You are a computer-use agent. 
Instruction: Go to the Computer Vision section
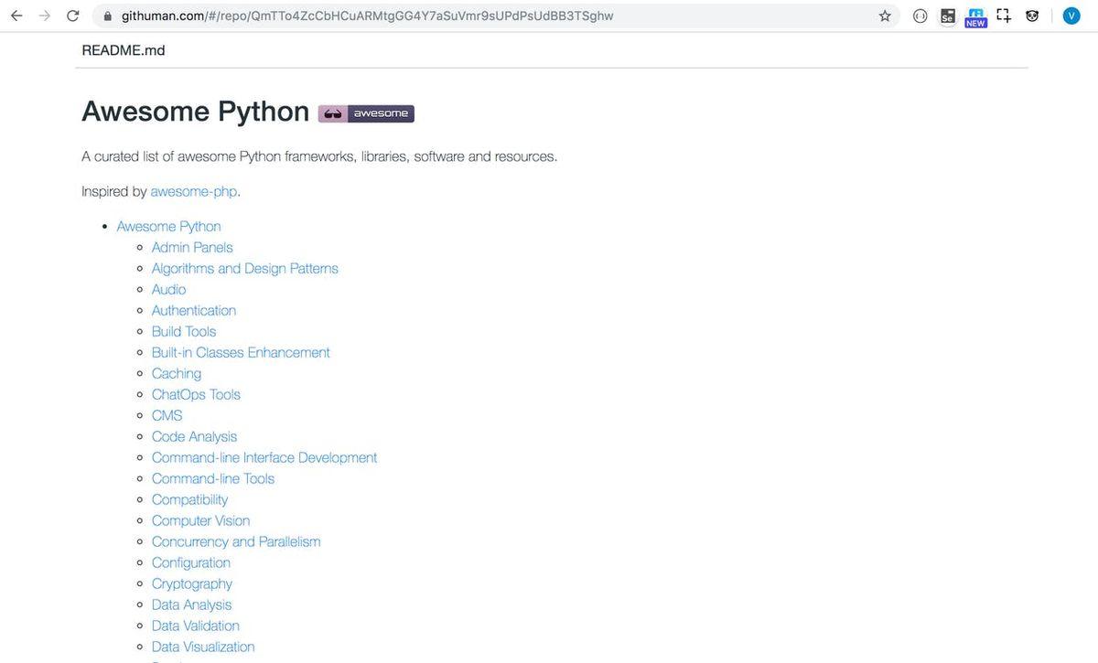tap(200, 520)
